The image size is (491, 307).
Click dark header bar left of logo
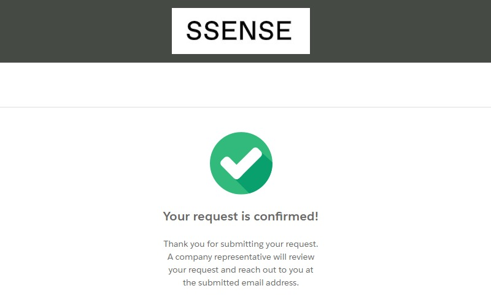point(86,31)
